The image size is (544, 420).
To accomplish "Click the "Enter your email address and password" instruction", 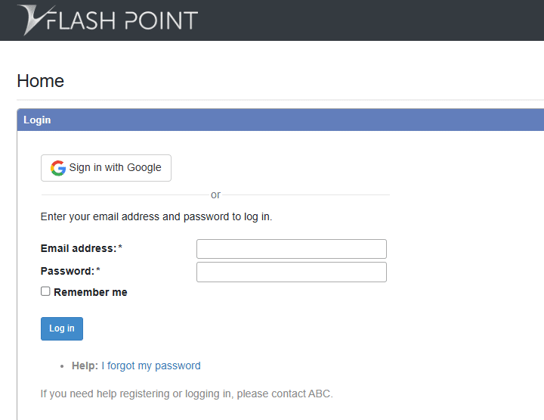I will pos(156,216).
